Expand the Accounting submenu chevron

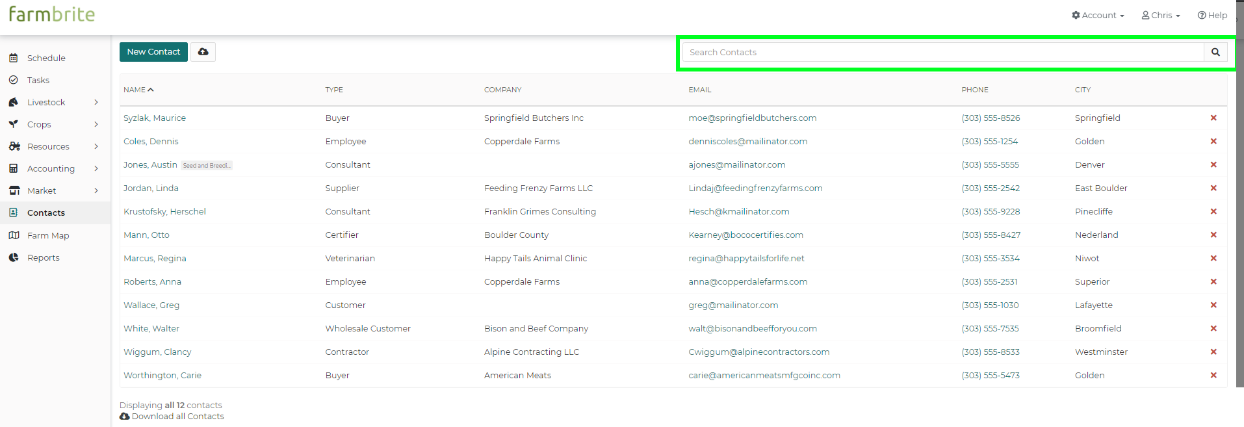[x=96, y=168]
